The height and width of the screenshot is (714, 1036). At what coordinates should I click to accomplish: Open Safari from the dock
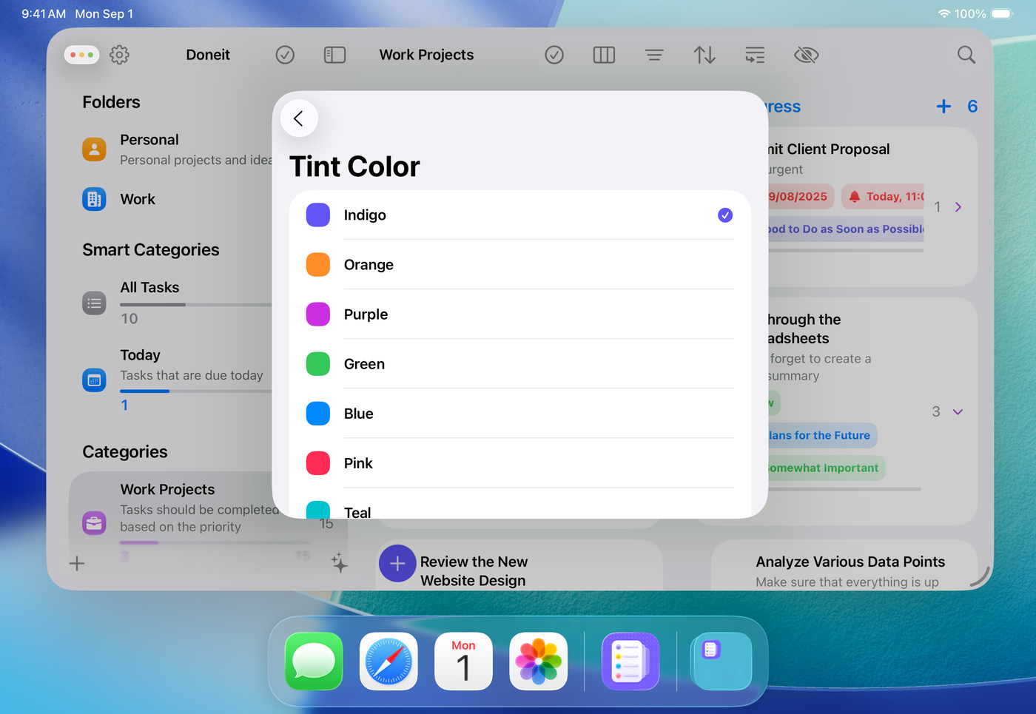tap(388, 661)
